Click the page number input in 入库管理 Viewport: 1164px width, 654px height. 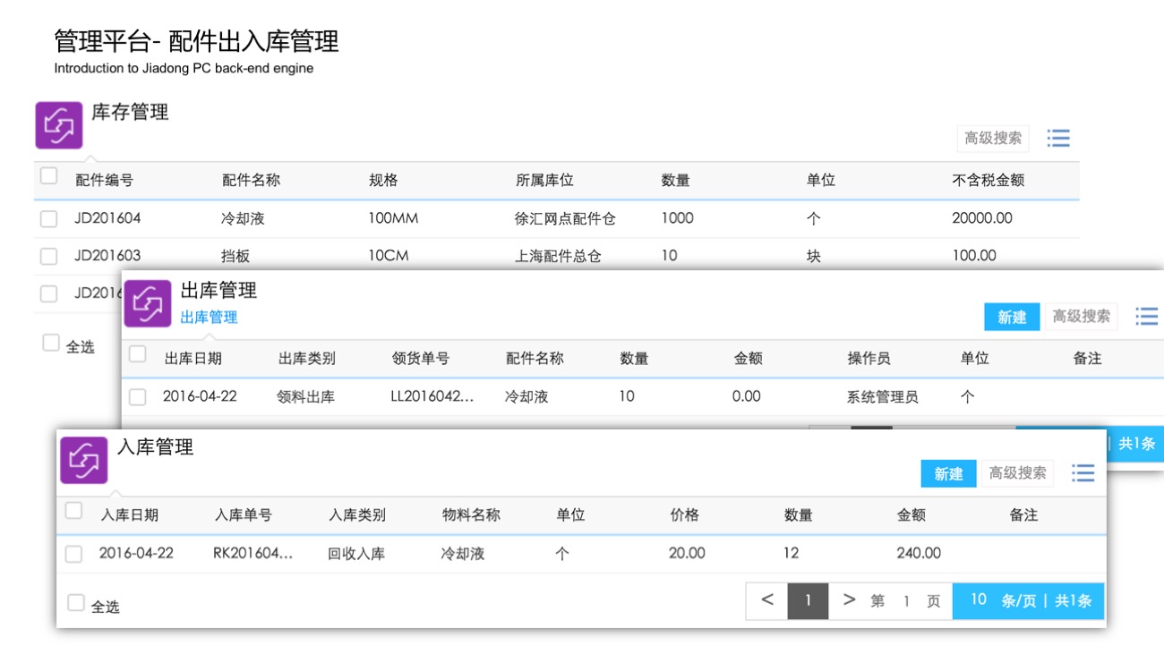pos(905,602)
